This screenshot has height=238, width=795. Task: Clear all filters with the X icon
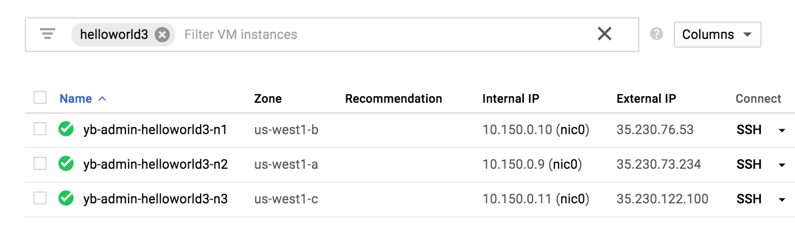604,34
